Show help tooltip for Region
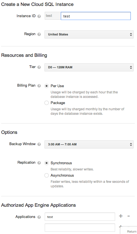 (39, 35)
